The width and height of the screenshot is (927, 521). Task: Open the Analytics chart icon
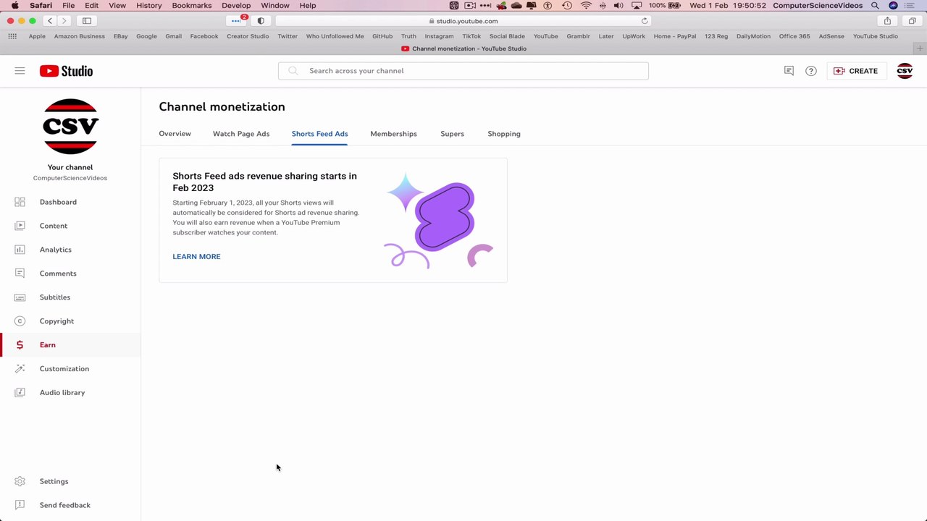click(20, 250)
